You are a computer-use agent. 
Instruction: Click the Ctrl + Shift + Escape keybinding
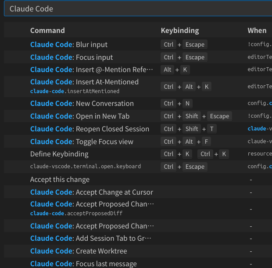point(197,116)
